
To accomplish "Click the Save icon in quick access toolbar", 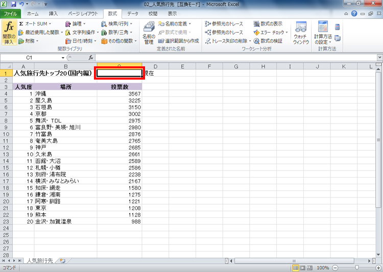I will point(13,4).
